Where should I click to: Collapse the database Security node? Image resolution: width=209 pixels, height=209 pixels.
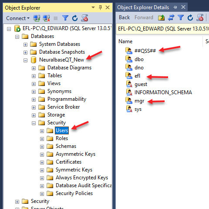(x=34, y=123)
